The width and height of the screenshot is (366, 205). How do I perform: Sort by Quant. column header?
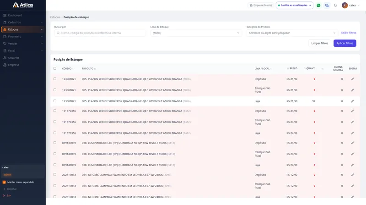coord(309,68)
